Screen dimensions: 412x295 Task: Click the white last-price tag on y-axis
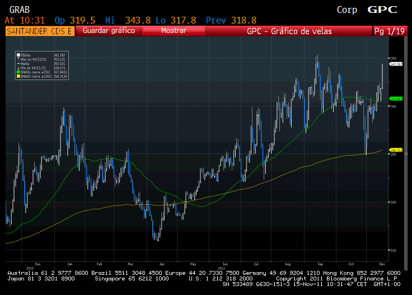tap(396, 64)
